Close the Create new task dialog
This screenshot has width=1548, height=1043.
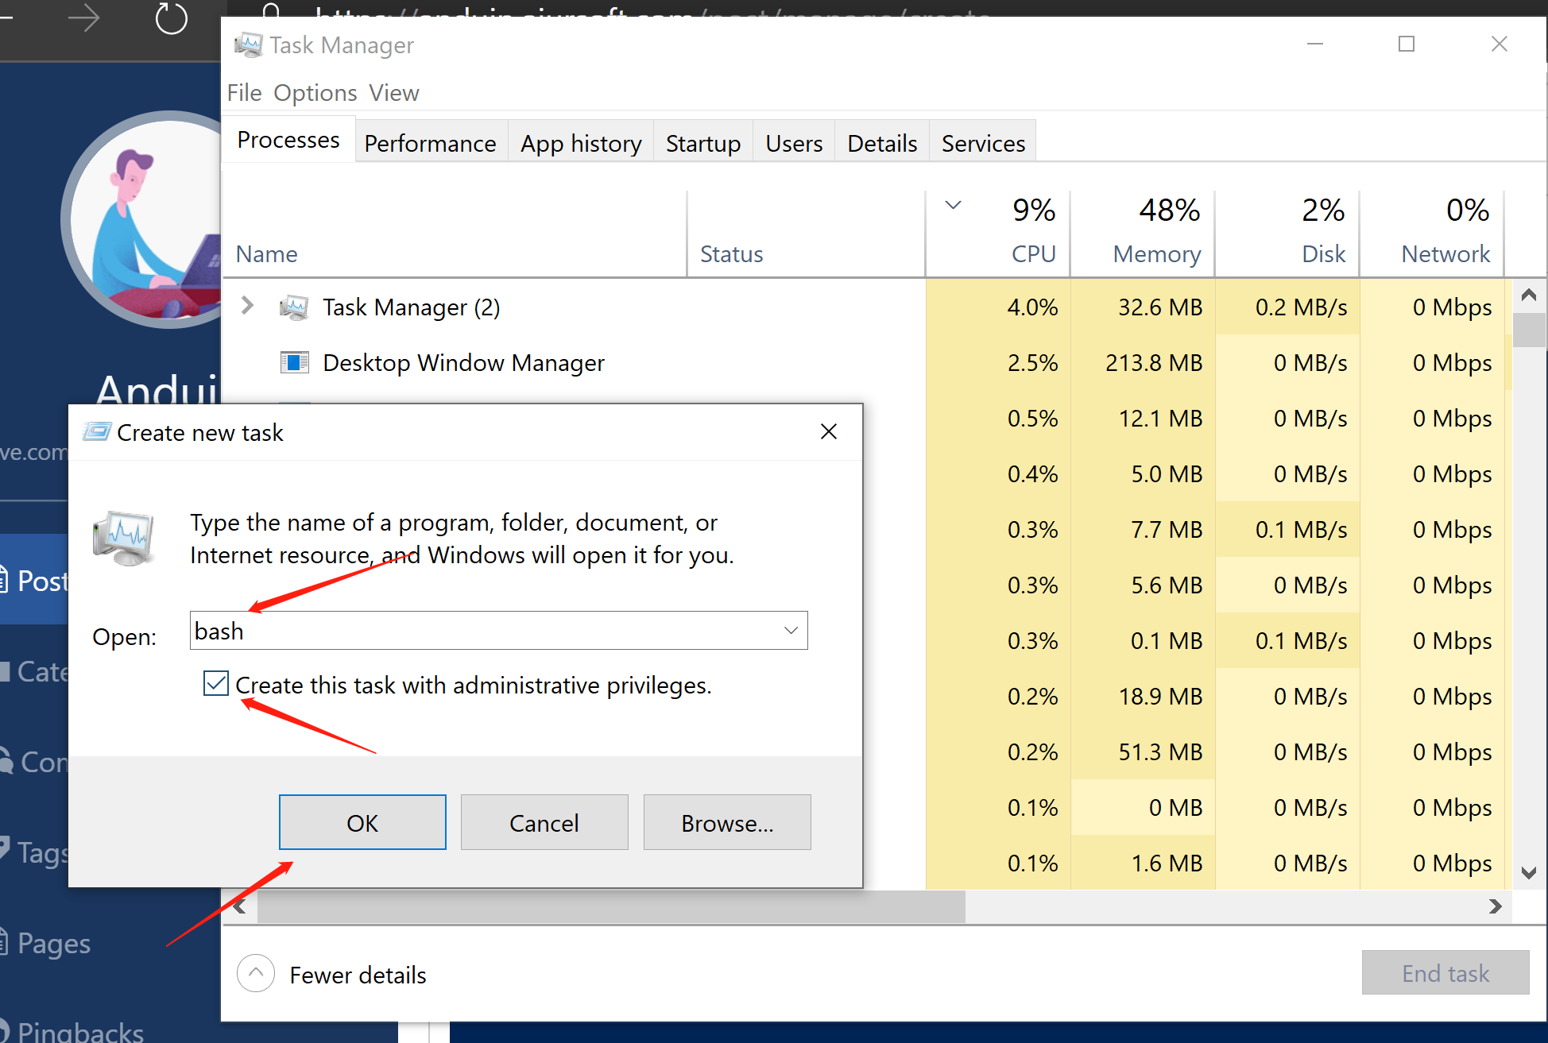[828, 431]
